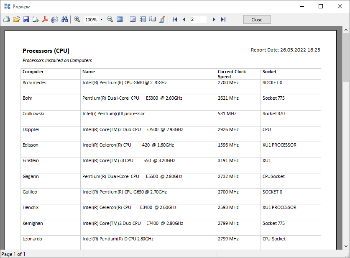Go to first page
The height and width of the screenshot is (258, 350).
[175, 19]
